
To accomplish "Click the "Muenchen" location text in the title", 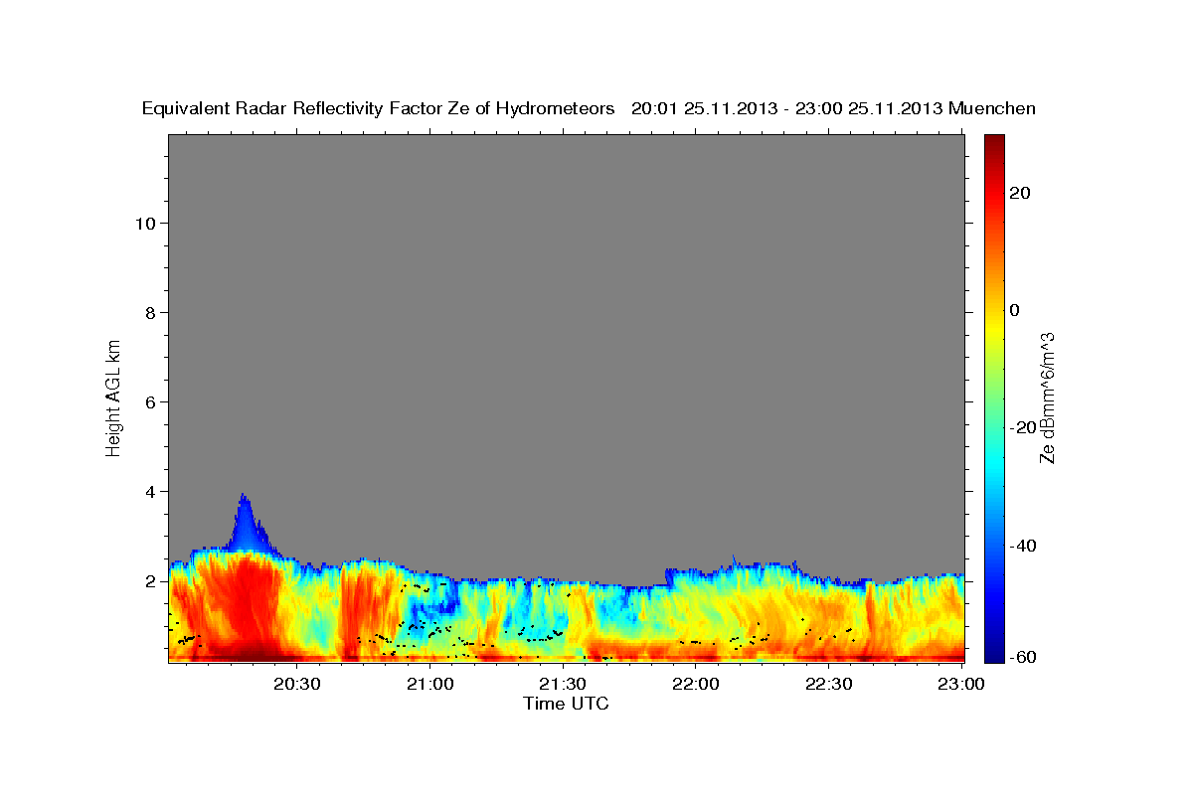I will [x=992, y=108].
